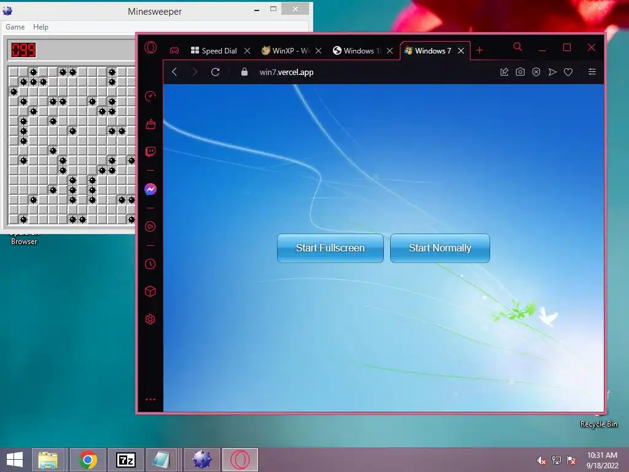Switch to the Speed Dial tab

[x=214, y=50]
